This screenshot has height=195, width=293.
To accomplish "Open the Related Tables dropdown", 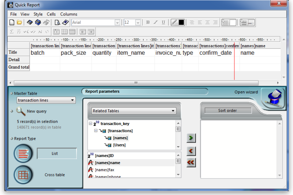I will [x=133, y=111].
